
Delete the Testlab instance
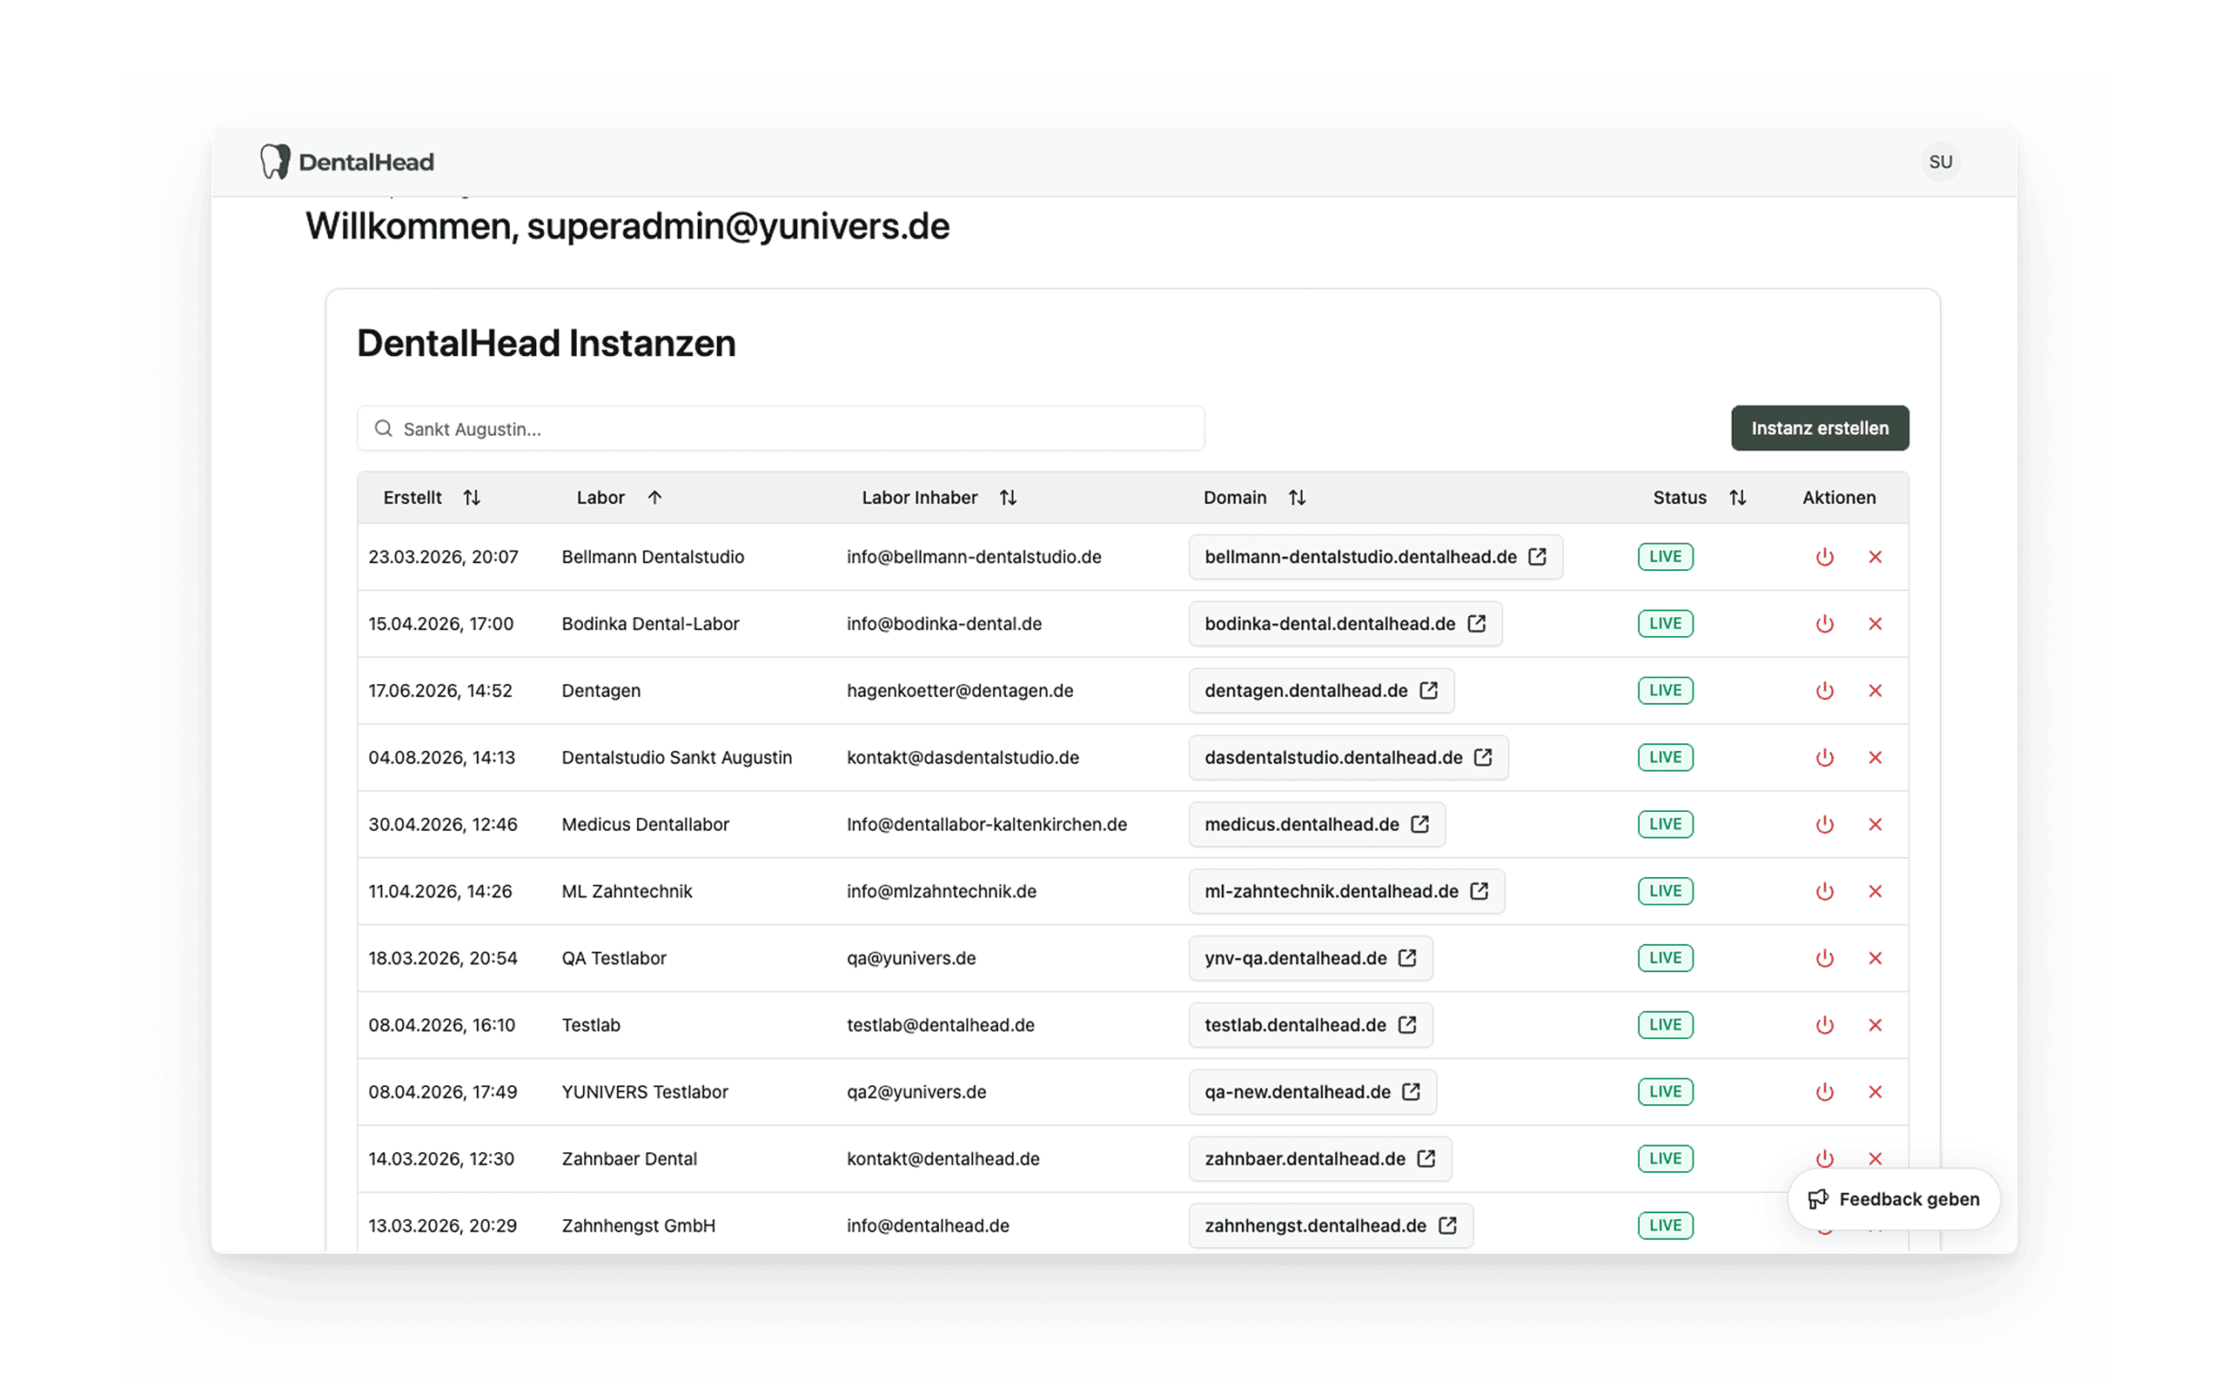(1874, 1024)
